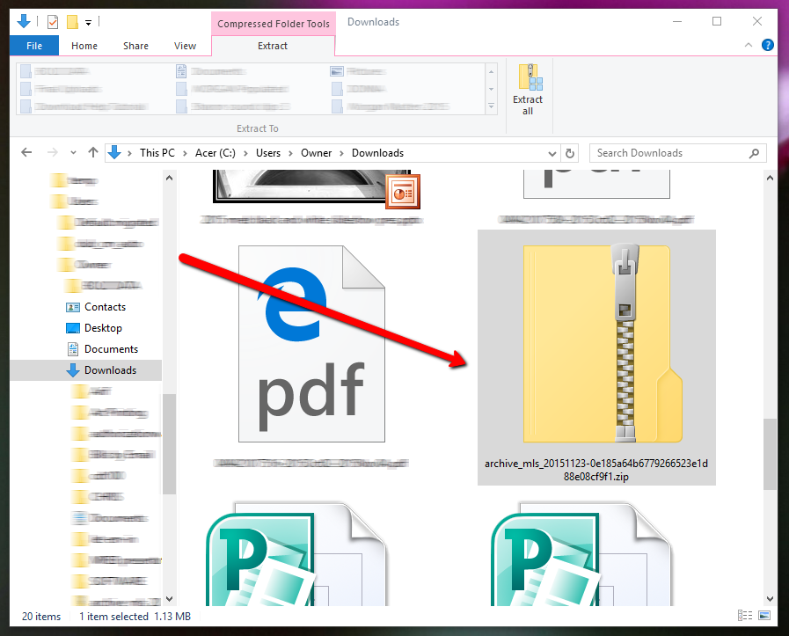Screen dimensions: 789x636
Task: Go back using the Back arrow
Action: point(26,153)
